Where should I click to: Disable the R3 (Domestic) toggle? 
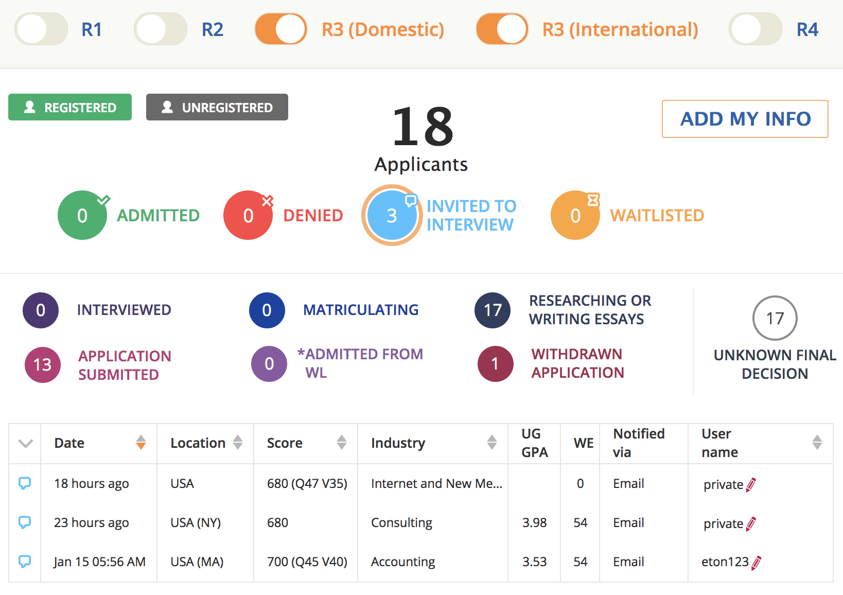pyautogui.click(x=281, y=29)
